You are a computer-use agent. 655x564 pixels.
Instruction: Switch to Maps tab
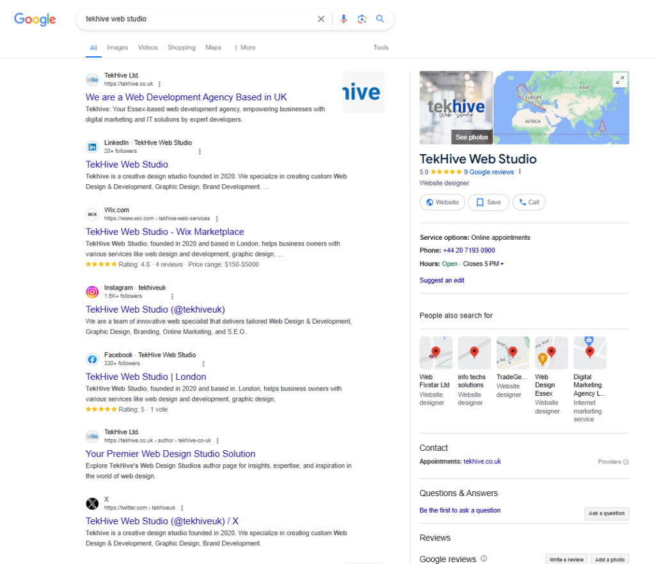(x=213, y=47)
